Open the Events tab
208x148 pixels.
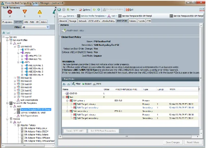tap(141, 21)
